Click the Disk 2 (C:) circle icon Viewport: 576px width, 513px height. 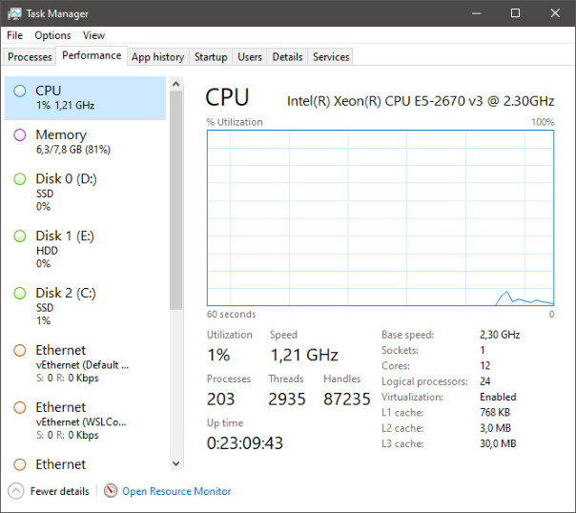(x=20, y=293)
